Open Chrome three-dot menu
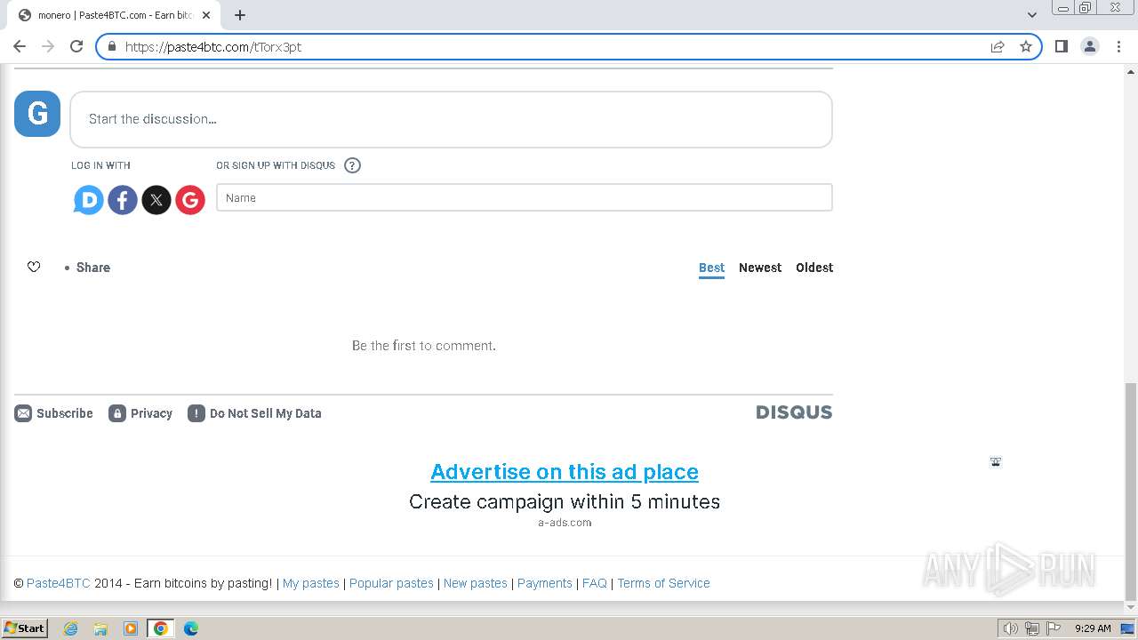This screenshot has width=1138, height=640. 1118,46
